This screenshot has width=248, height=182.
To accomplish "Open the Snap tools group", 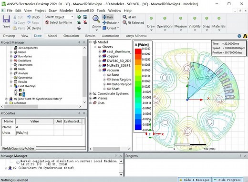I will pos(207,23).
